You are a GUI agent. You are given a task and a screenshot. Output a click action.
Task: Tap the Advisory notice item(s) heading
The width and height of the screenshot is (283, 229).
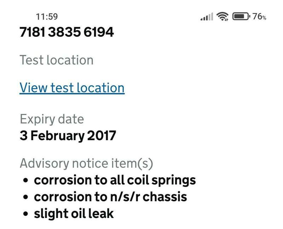(x=86, y=164)
